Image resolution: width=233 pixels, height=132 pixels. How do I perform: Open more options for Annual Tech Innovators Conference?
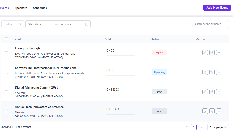(x=219, y=111)
